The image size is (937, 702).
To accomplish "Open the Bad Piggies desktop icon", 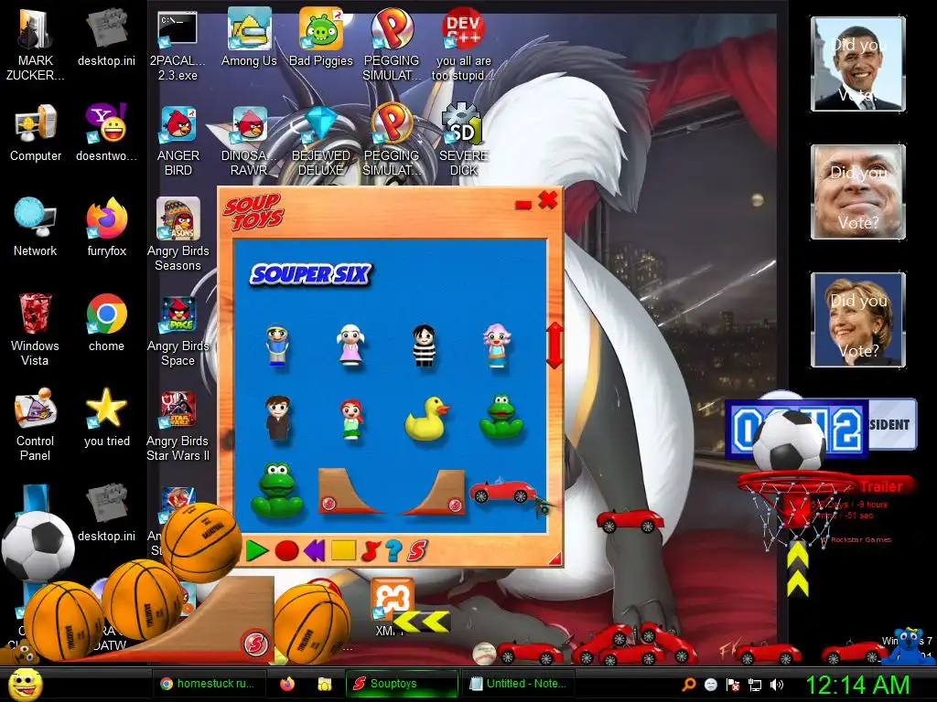I will coord(321,37).
